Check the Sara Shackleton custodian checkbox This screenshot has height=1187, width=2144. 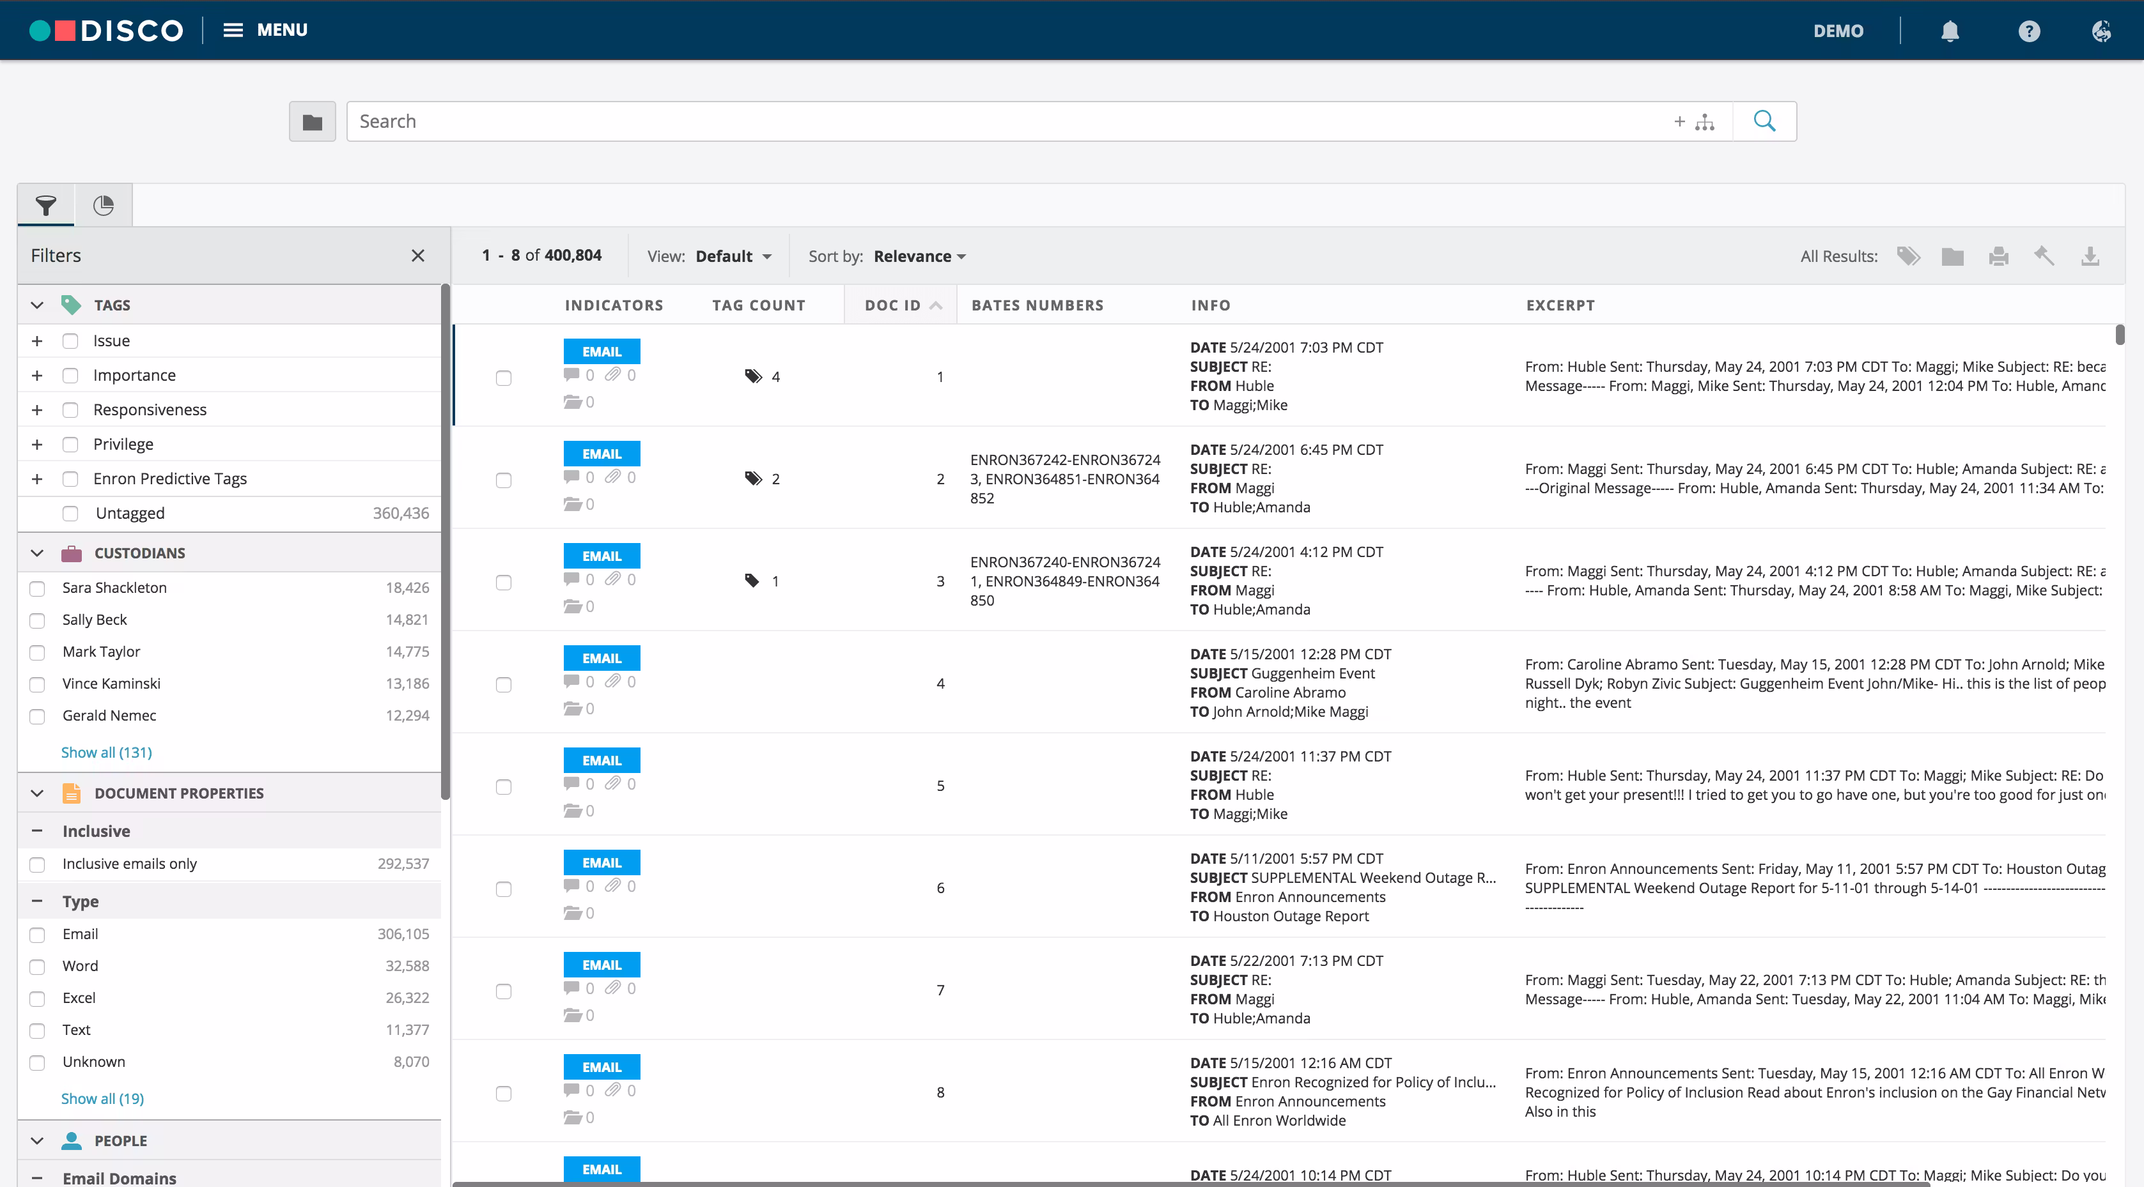pyautogui.click(x=38, y=589)
